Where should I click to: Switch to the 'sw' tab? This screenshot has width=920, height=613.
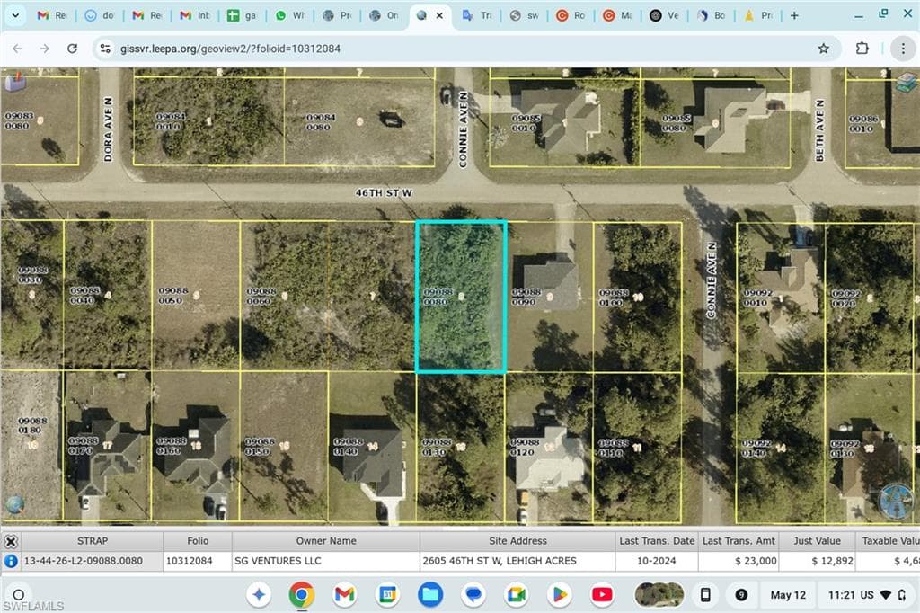click(x=524, y=16)
